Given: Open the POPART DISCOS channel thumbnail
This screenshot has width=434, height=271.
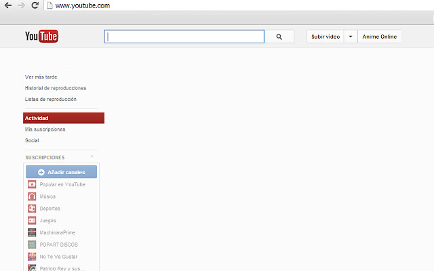Looking at the screenshot, I should click(x=32, y=245).
